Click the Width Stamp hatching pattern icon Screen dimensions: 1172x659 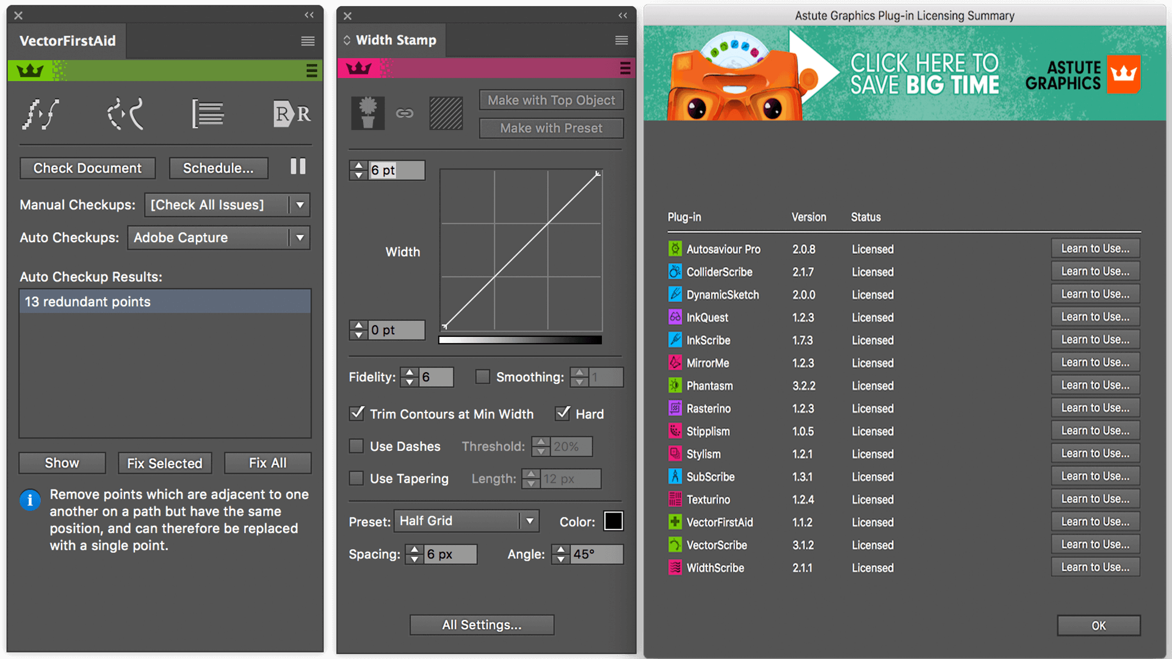[x=447, y=113]
